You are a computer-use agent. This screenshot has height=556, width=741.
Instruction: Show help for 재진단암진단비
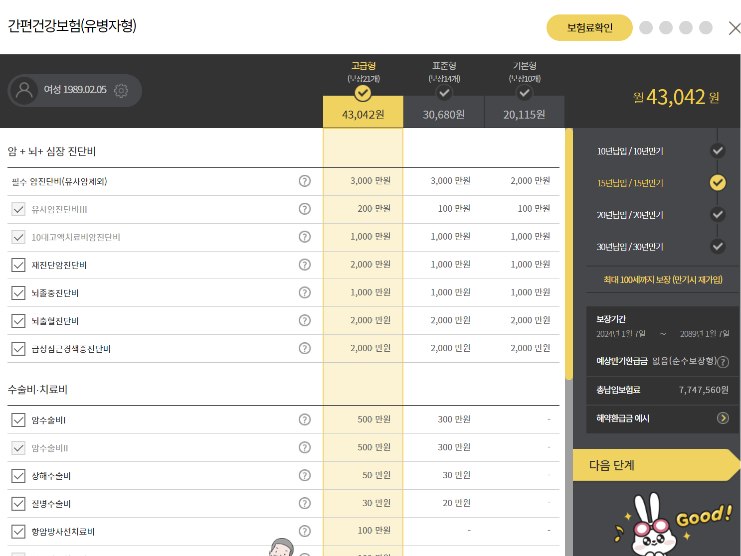305,265
